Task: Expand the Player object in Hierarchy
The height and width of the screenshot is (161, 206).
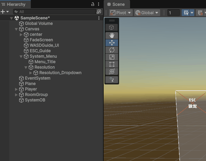Action: [16, 89]
